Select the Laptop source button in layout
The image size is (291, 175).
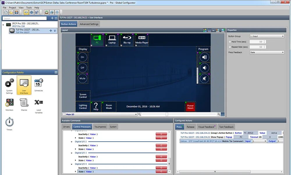(112, 40)
